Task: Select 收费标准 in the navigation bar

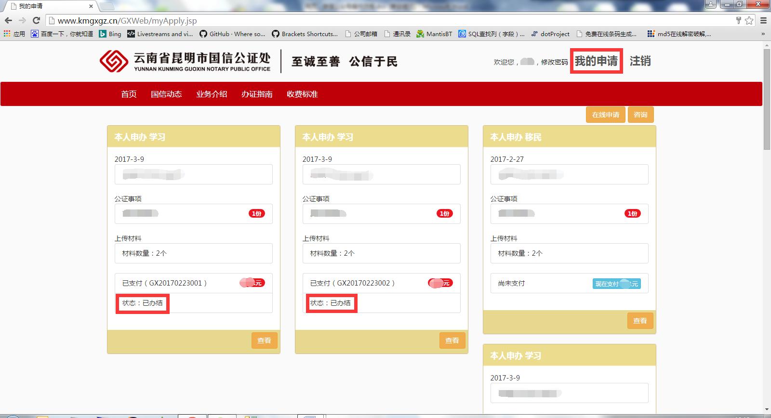Action: 302,94
